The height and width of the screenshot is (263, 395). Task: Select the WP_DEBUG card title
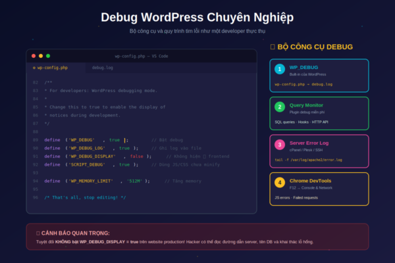tap(303, 68)
